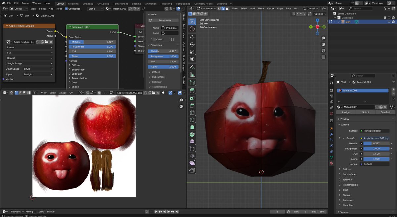Open the Slot 1 material slot dropdown
397x217 pixels.
[95, 9]
